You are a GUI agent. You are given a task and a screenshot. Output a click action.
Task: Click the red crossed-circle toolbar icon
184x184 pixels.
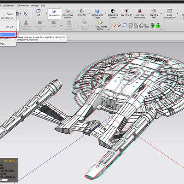tap(119, 25)
